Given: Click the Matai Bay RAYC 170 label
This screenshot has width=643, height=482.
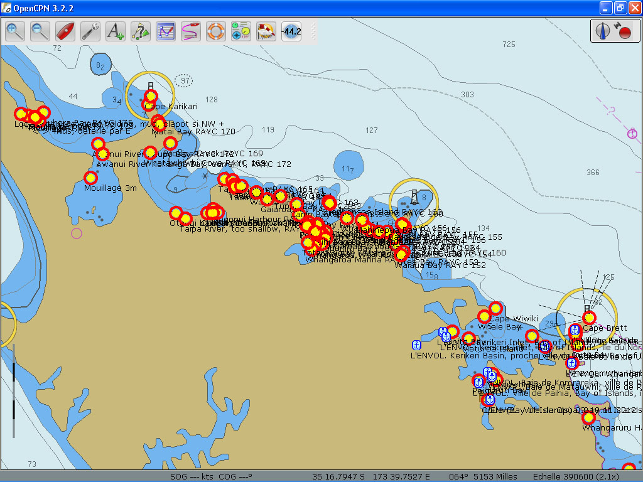Looking at the screenshot, I should [x=193, y=132].
